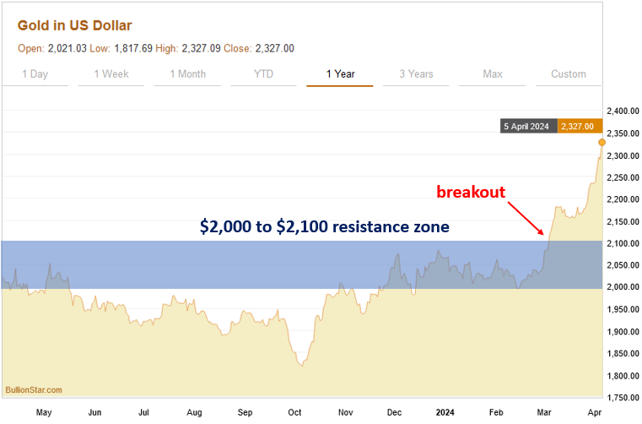Open the 1 Month chart view
Screen dimensions: 642x424
coord(187,74)
